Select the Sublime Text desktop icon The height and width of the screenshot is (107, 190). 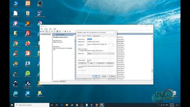click(28, 24)
